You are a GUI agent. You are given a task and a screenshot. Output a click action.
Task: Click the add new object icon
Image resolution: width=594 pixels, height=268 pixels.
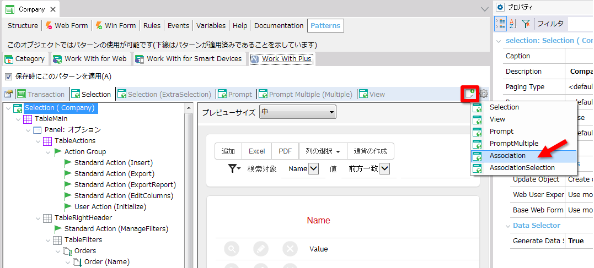coord(470,94)
